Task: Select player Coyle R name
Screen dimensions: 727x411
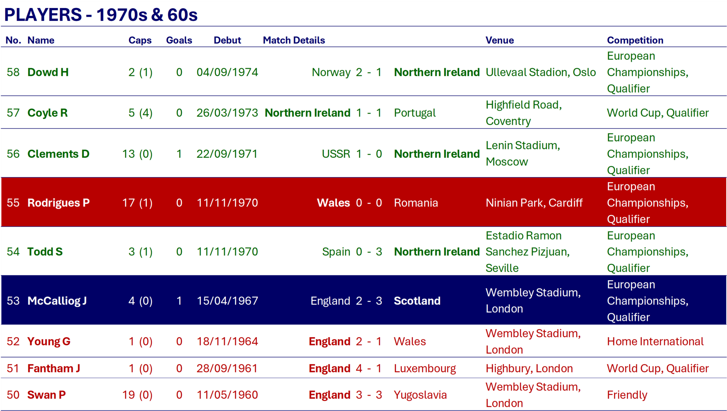Action: [47, 113]
